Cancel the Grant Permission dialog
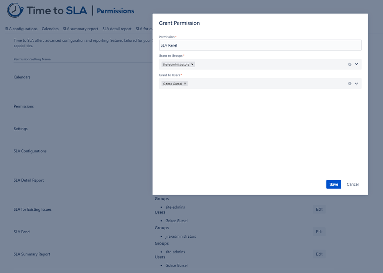The width and height of the screenshot is (383, 273). pos(352,184)
